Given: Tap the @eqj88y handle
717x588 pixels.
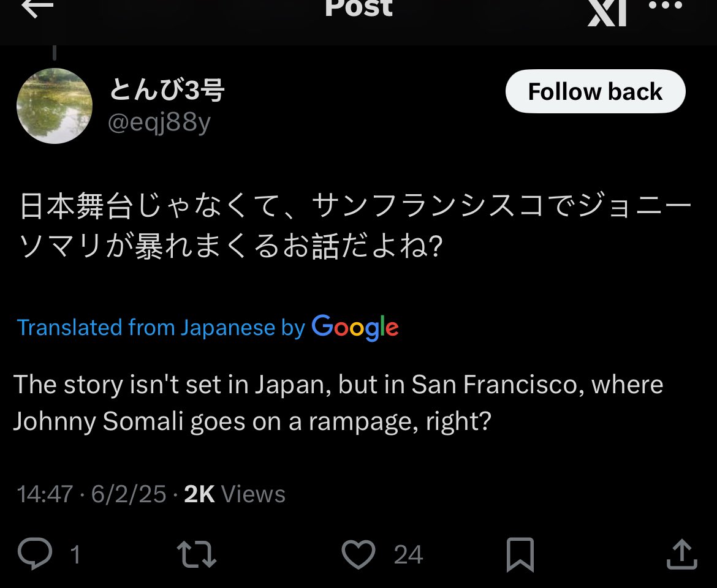Looking at the screenshot, I should (x=159, y=123).
